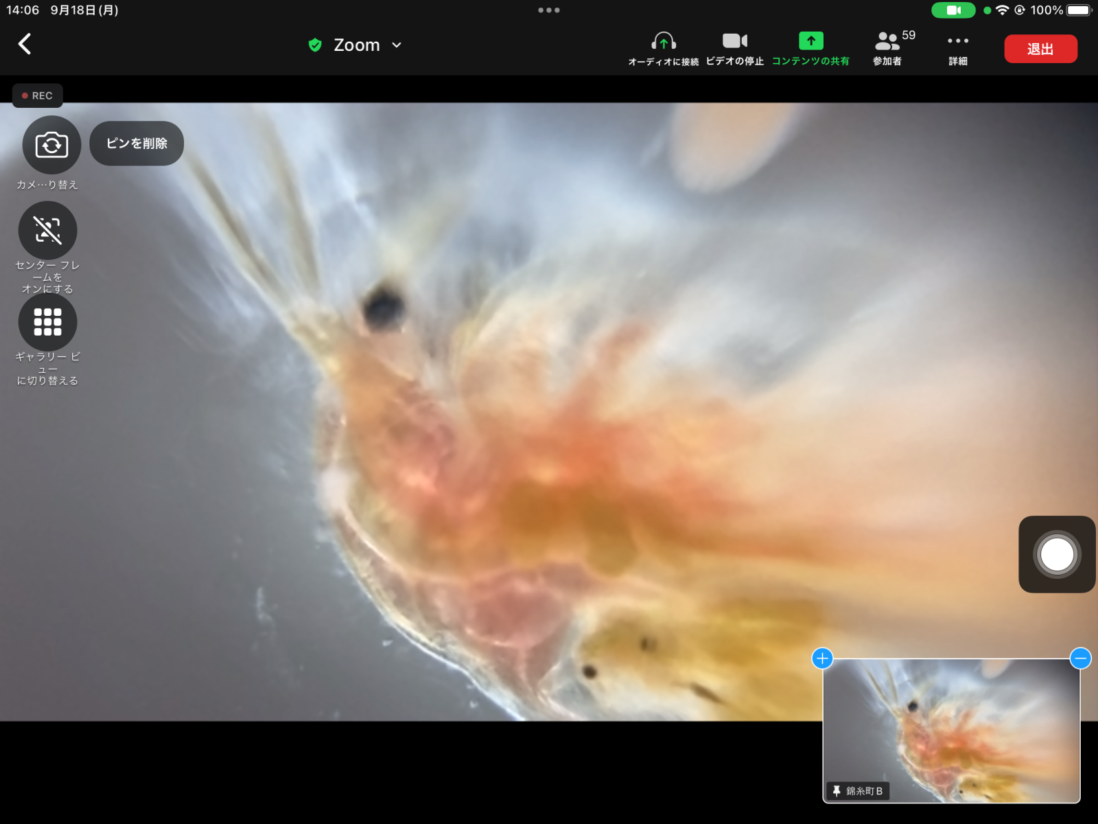The width and height of the screenshot is (1098, 824).
Task: Expand the thumbnail with blue plus button
Action: click(x=822, y=659)
